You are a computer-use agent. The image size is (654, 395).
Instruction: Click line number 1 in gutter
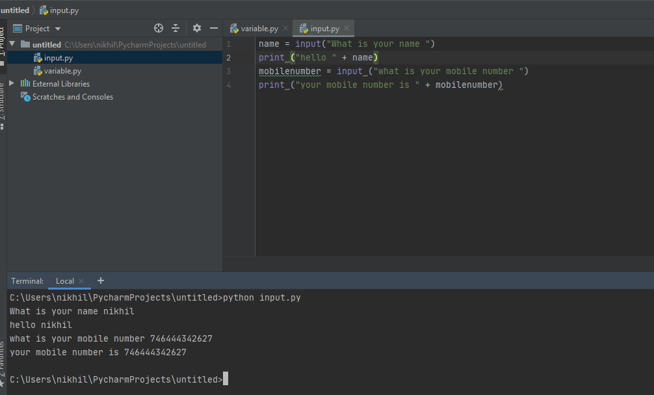(x=229, y=44)
